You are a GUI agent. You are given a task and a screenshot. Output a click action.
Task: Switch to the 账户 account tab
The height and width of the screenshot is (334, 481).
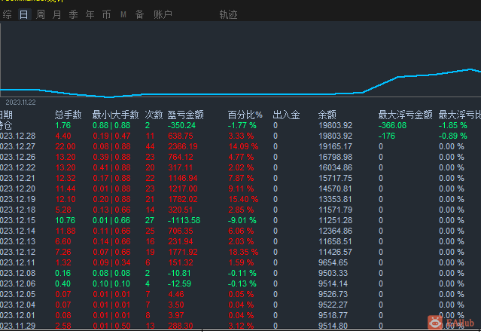(163, 14)
